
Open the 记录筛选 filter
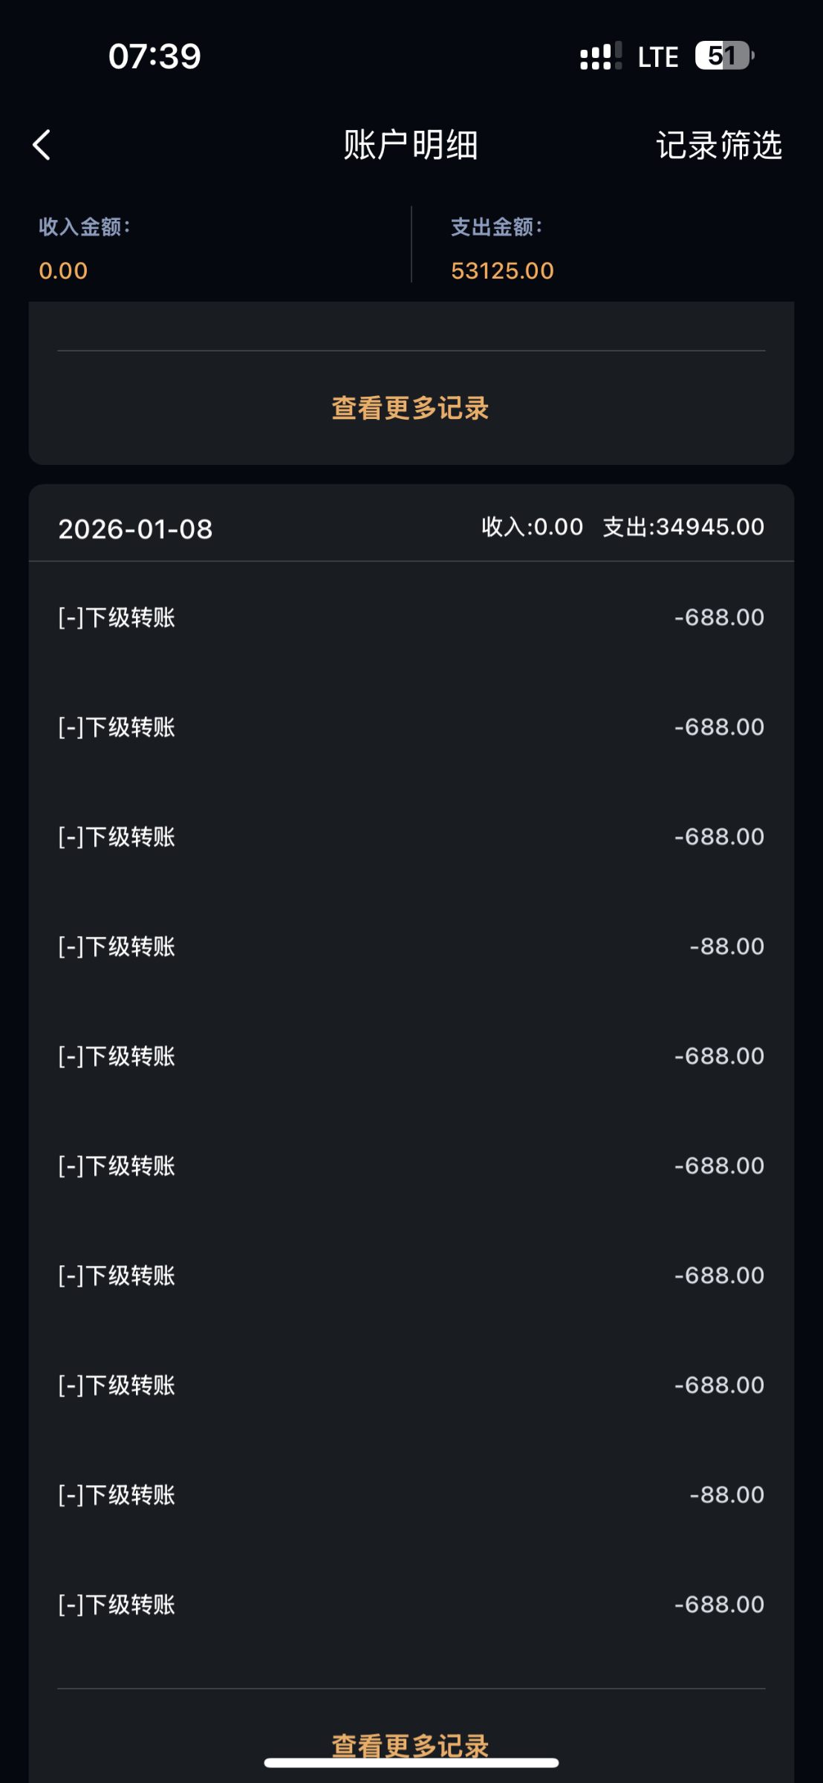[x=718, y=145]
